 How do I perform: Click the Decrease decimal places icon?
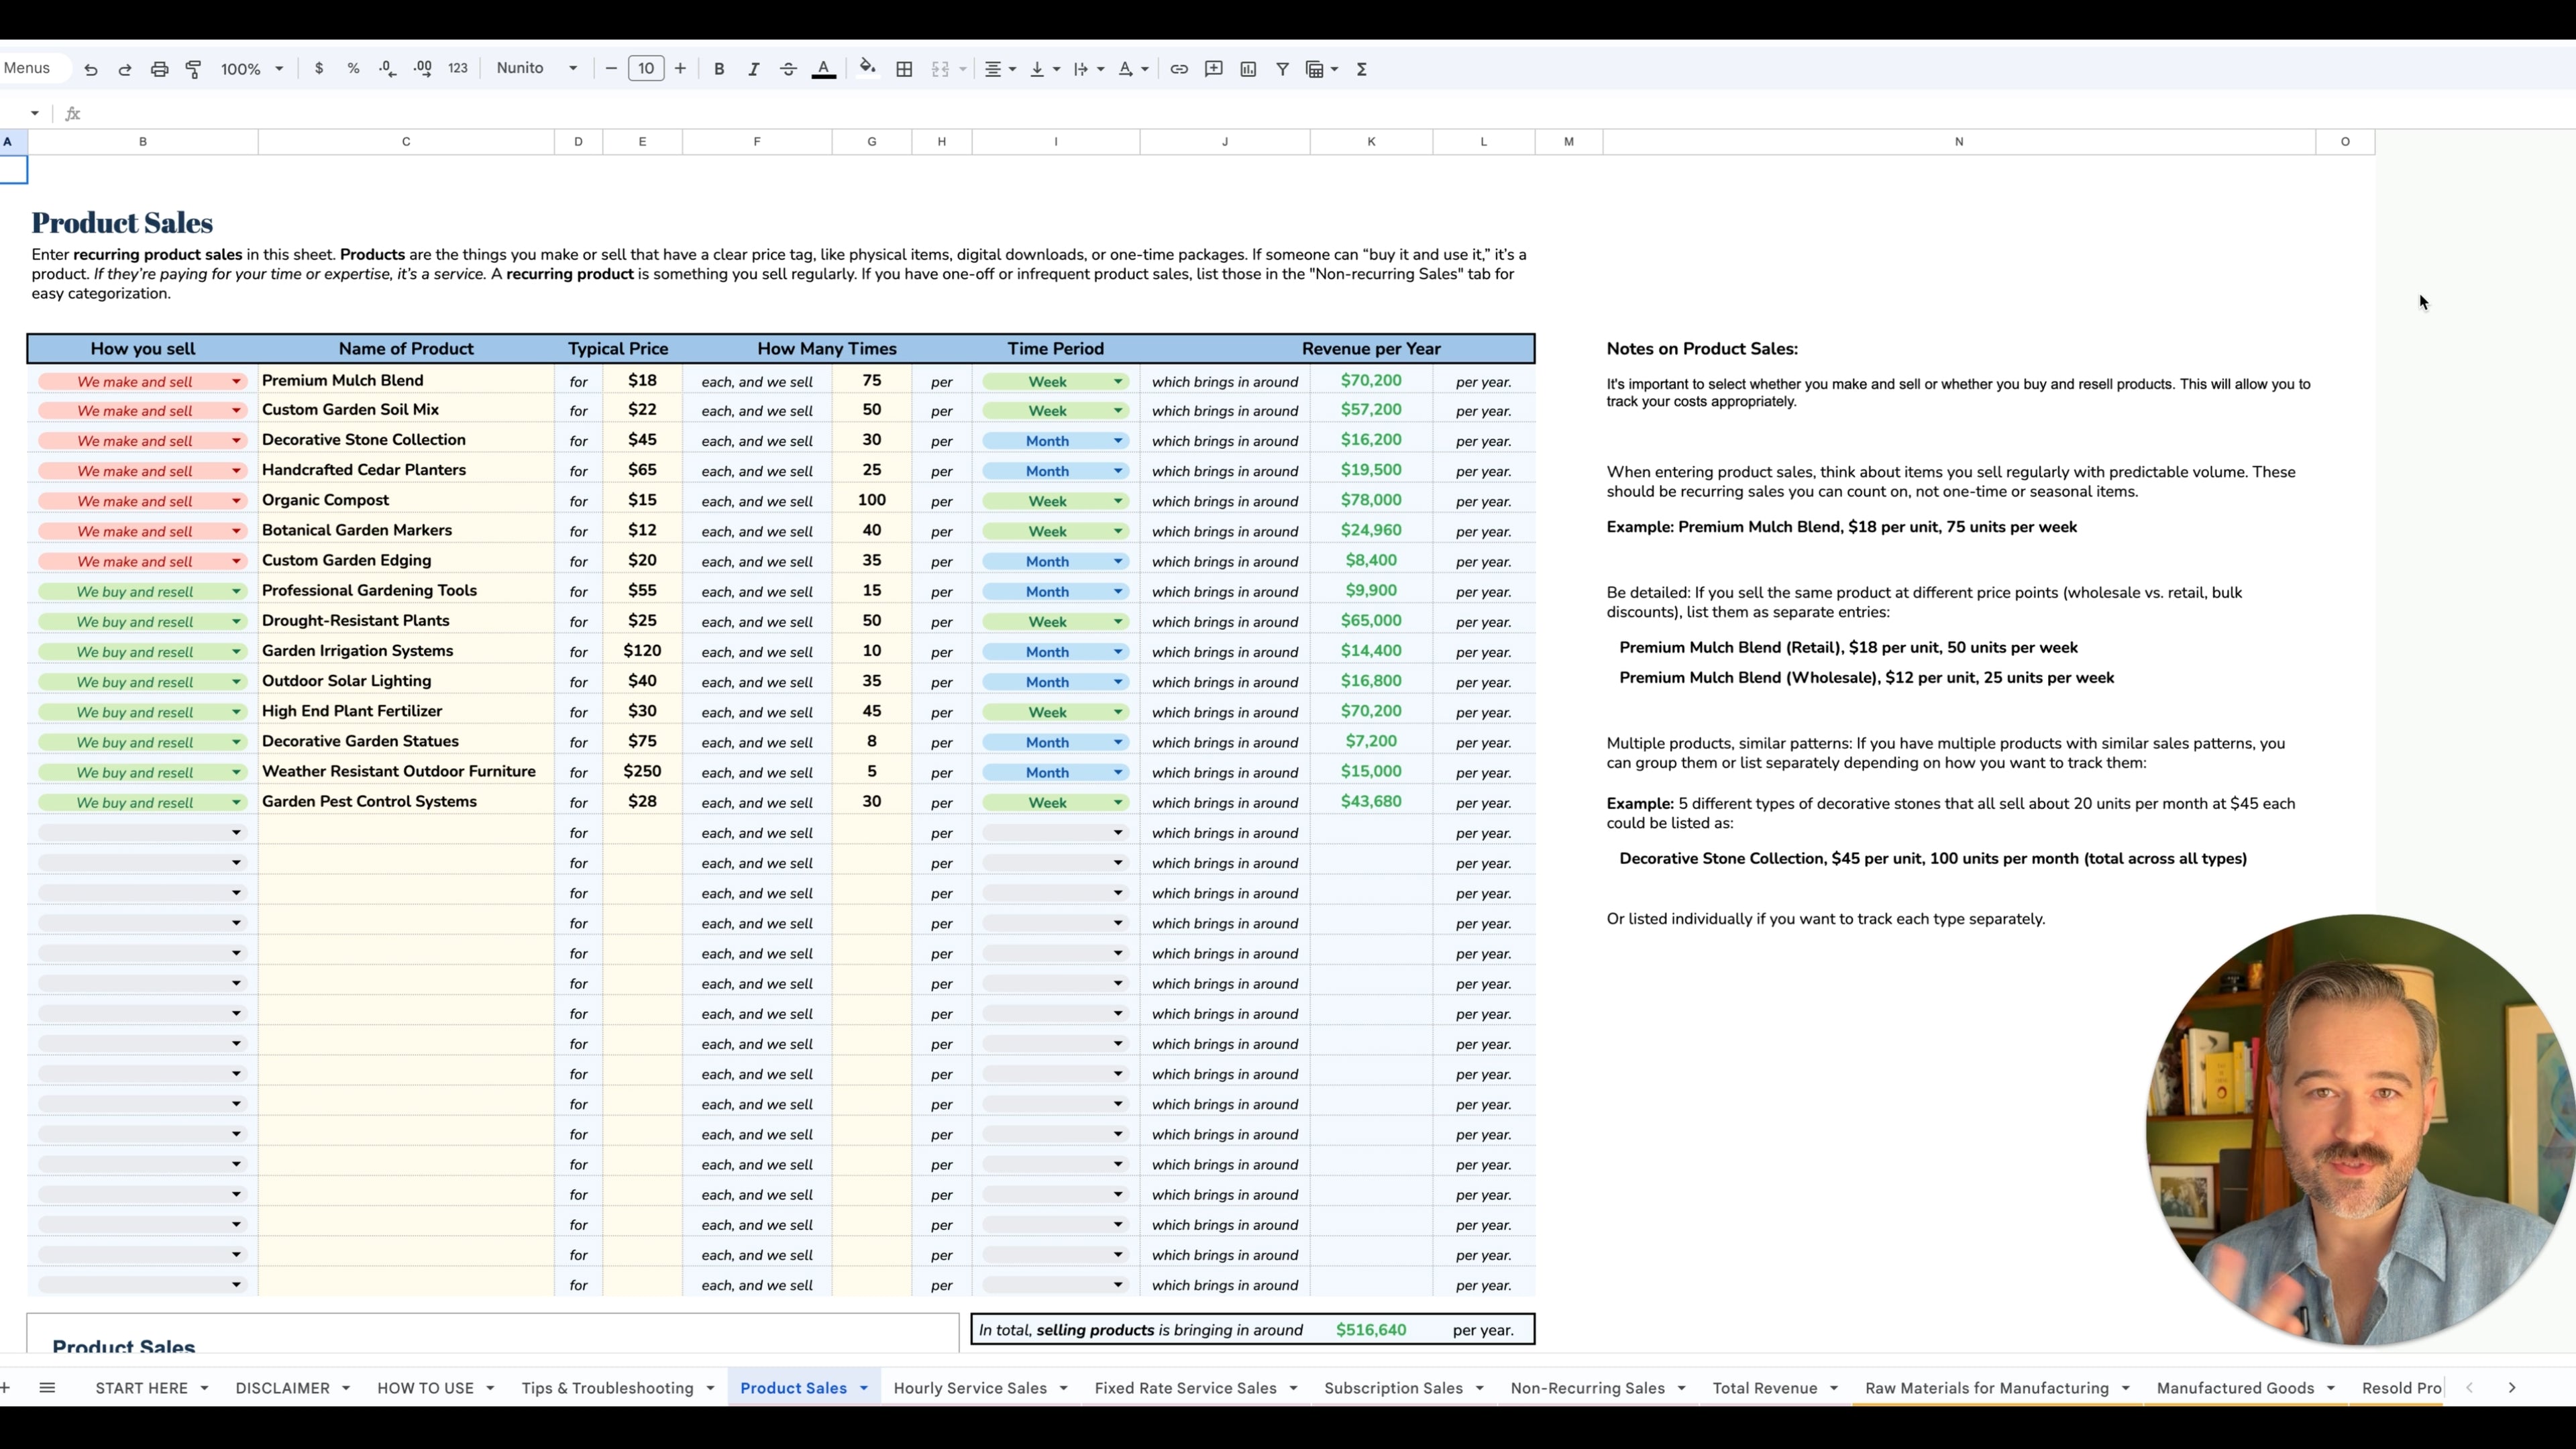tap(387, 69)
